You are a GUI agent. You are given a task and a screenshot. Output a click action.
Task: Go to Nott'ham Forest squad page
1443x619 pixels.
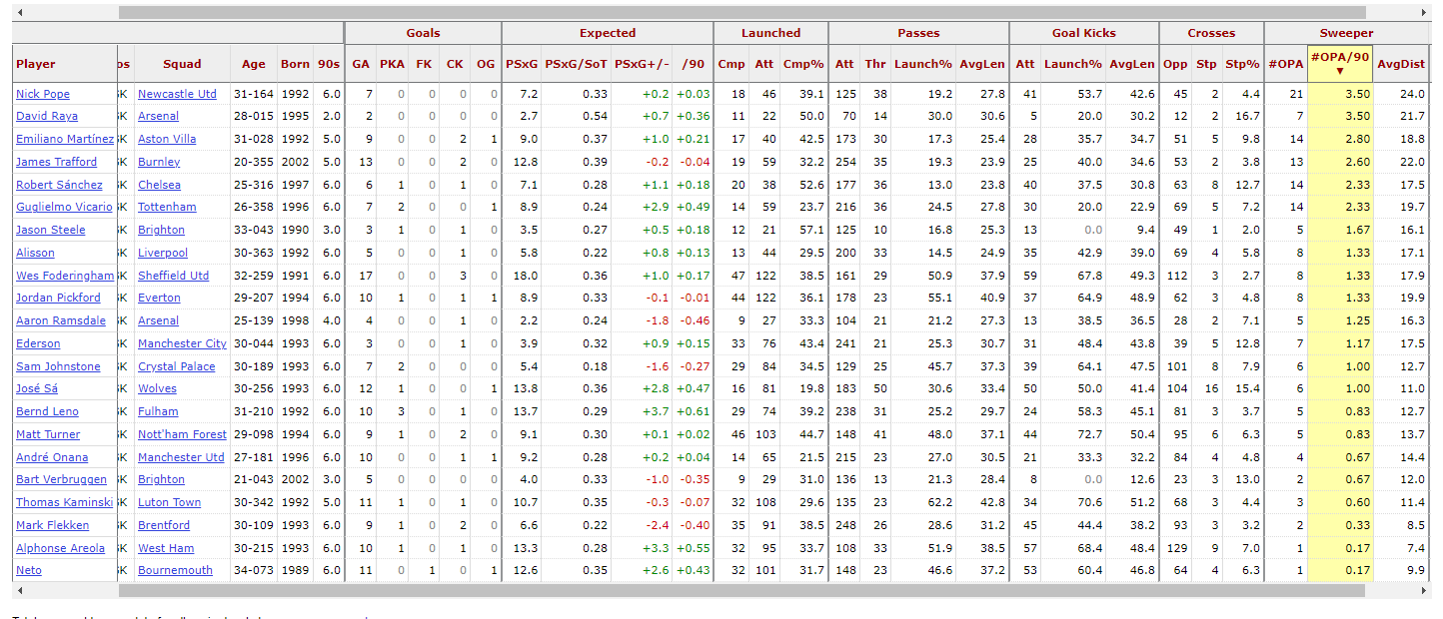tap(183, 434)
